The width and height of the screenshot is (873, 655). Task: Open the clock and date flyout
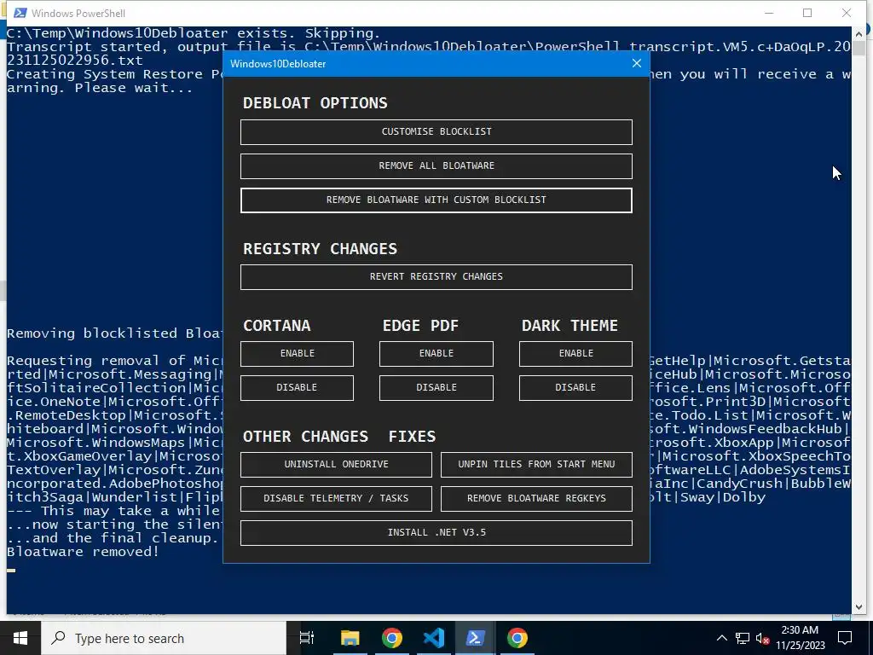pyautogui.click(x=800, y=638)
